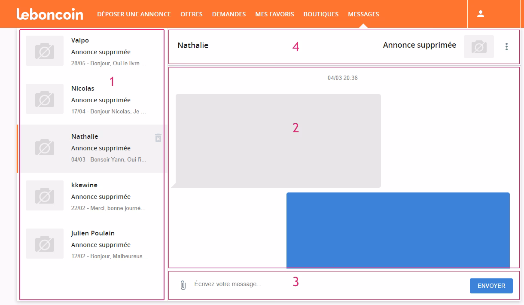
Task: Click Julien Poulain's camera placeholder thumbnail
Action: point(45,244)
